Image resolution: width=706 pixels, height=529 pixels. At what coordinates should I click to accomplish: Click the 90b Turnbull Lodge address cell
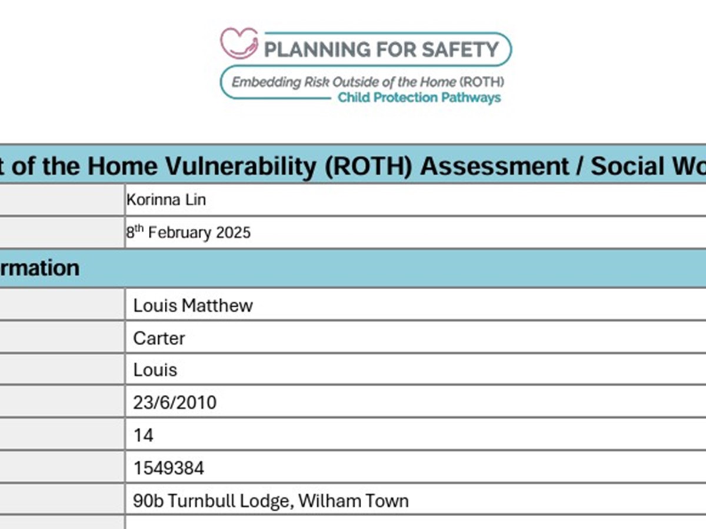pyautogui.click(x=271, y=501)
